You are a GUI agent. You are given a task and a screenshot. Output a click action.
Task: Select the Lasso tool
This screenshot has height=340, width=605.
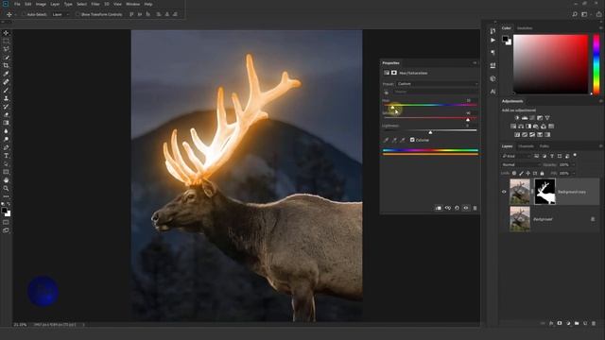[x=6, y=49]
